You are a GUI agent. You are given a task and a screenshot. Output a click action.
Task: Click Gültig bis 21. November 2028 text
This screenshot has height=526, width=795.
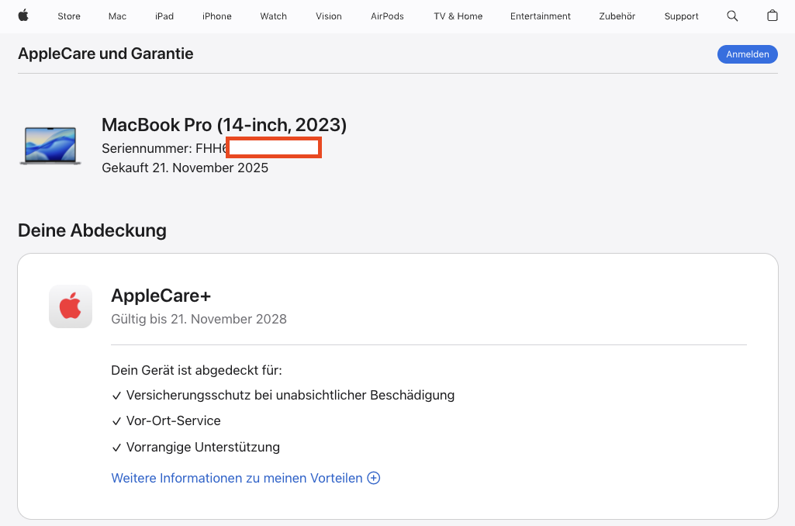[x=199, y=319]
